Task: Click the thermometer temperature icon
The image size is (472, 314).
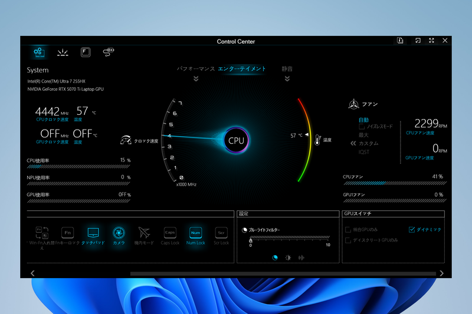Action: pos(317,140)
